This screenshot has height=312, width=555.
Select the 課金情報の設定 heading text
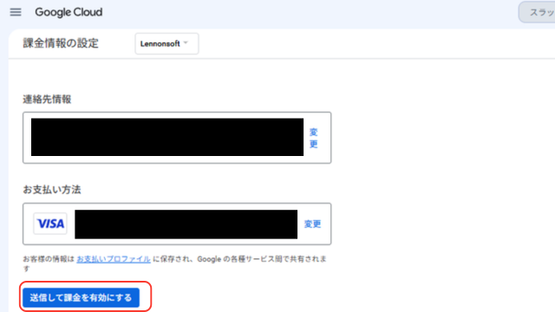pyautogui.click(x=61, y=43)
